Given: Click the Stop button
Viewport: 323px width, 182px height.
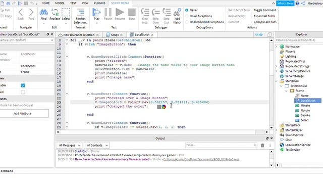Looking at the screenshot, I should (x=132, y=12).
